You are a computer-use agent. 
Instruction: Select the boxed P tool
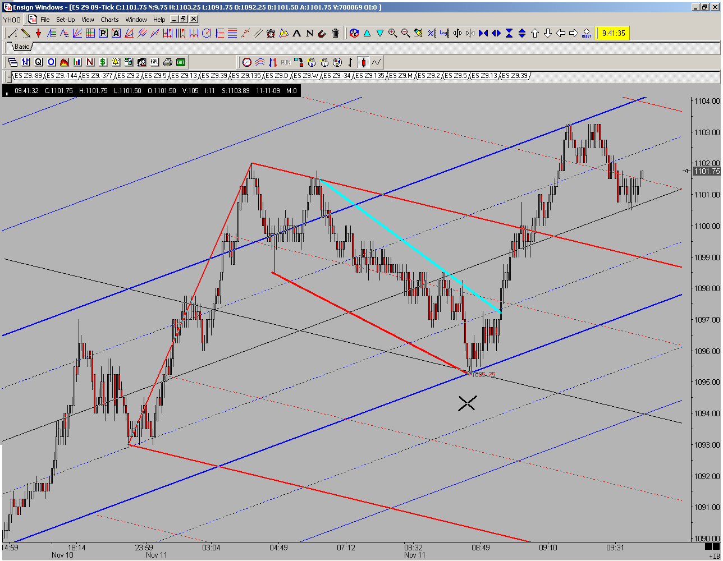[103, 33]
